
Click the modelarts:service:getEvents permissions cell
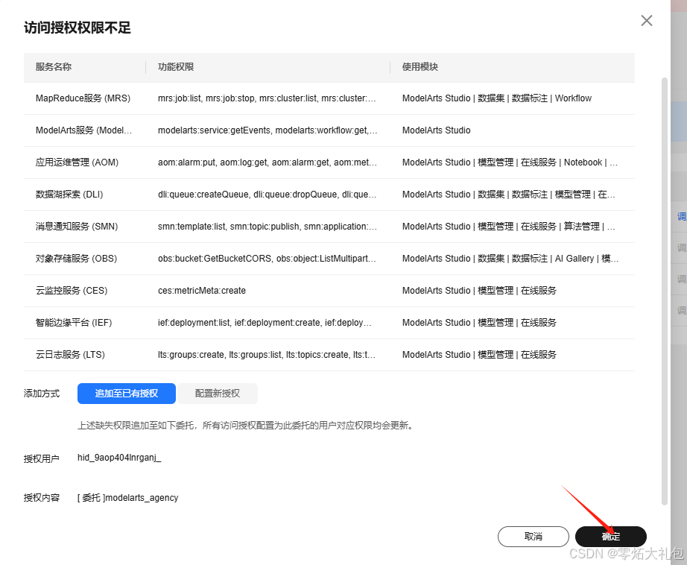pyautogui.click(x=267, y=130)
